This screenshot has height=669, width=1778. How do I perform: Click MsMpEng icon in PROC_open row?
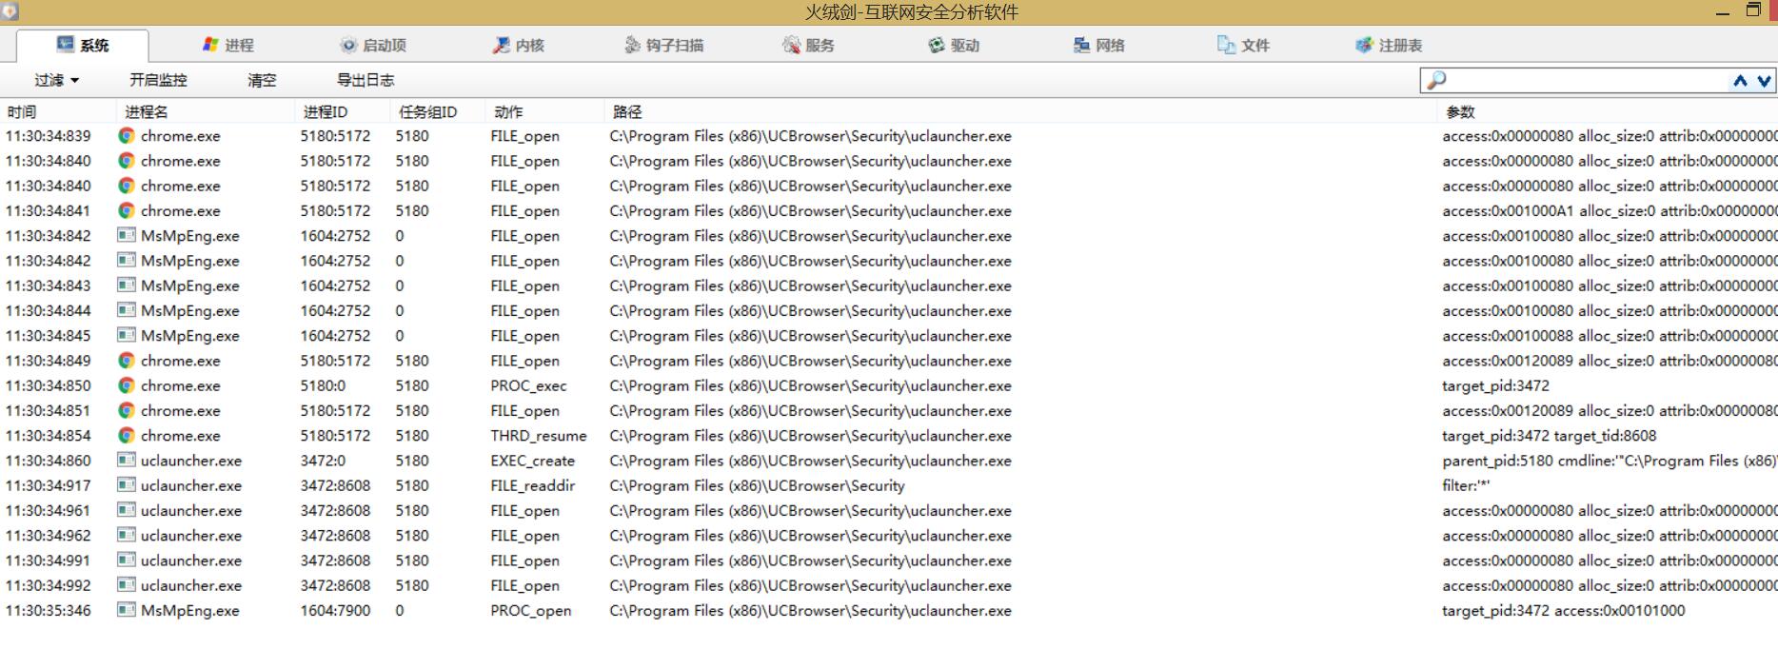(x=127, y=610)
